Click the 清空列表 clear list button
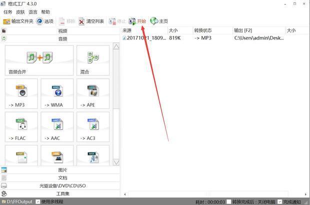The width and height of the screenshot is (310, 205). 91,21
